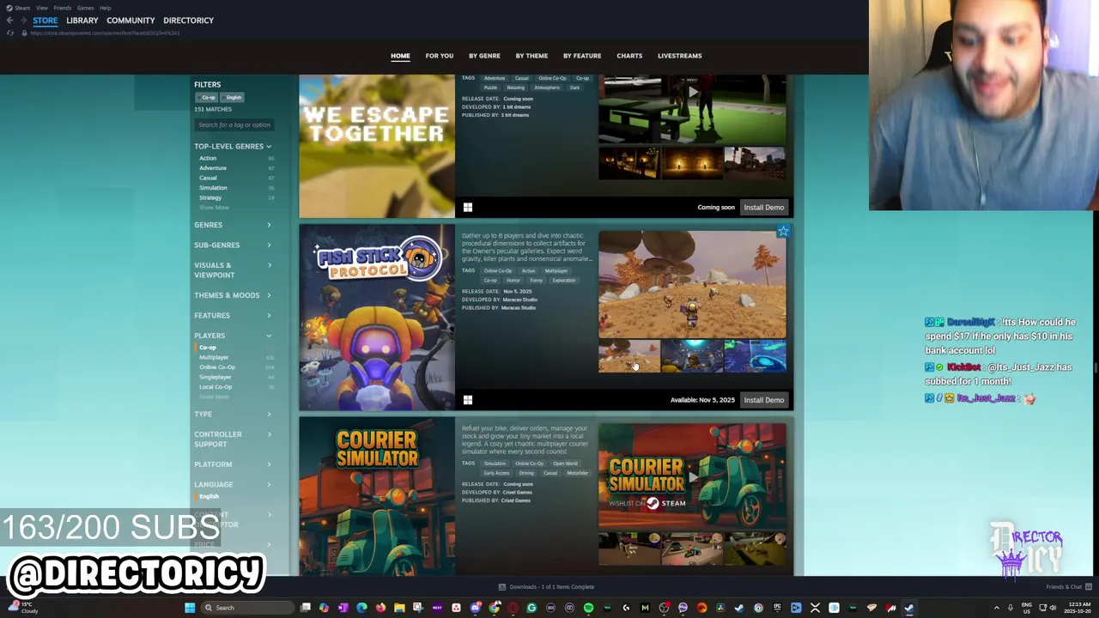Image resolution: width=1099 pixels, height=618 pixels.
Task: Open the Community tab
Action: pos(131,21)
